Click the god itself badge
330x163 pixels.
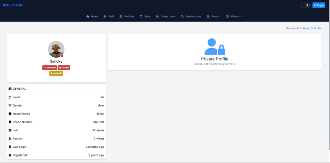click(x=56, y=73)
